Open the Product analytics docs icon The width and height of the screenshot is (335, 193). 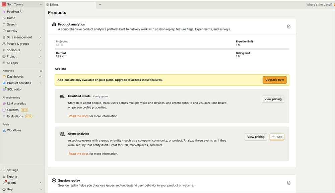tap(288, 26)
